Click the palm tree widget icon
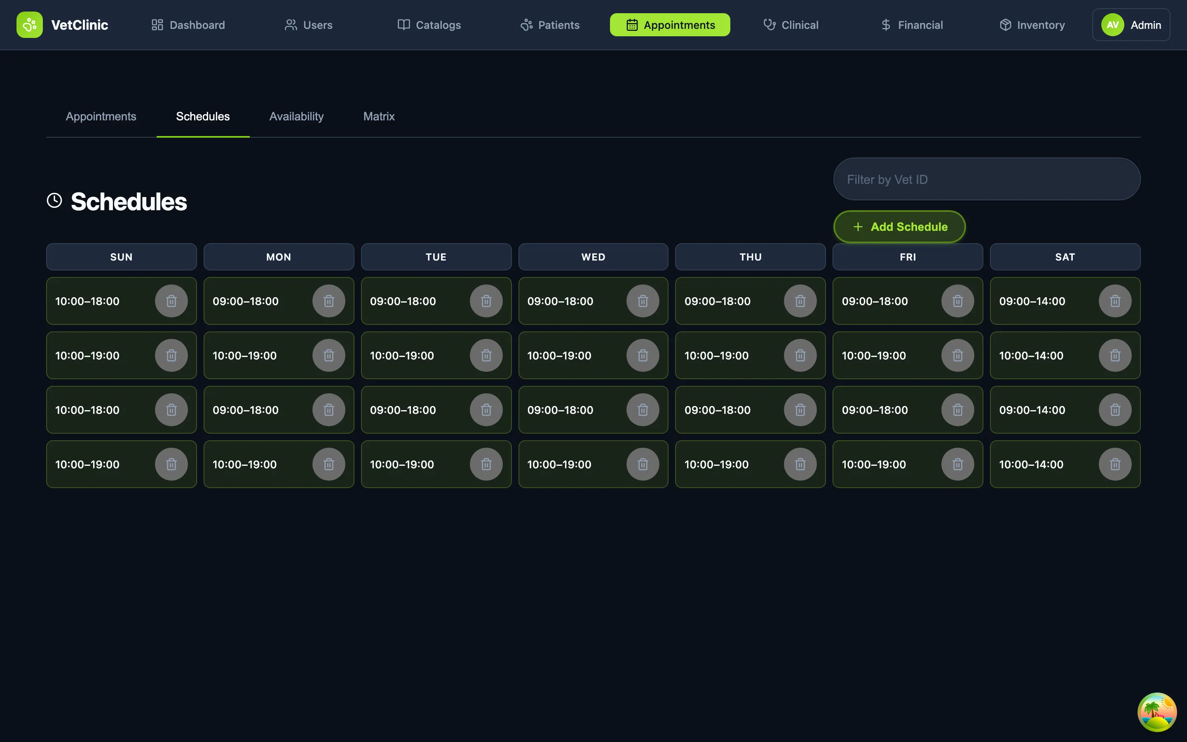Viewport: 1187px width, 742px height. 1157,712
